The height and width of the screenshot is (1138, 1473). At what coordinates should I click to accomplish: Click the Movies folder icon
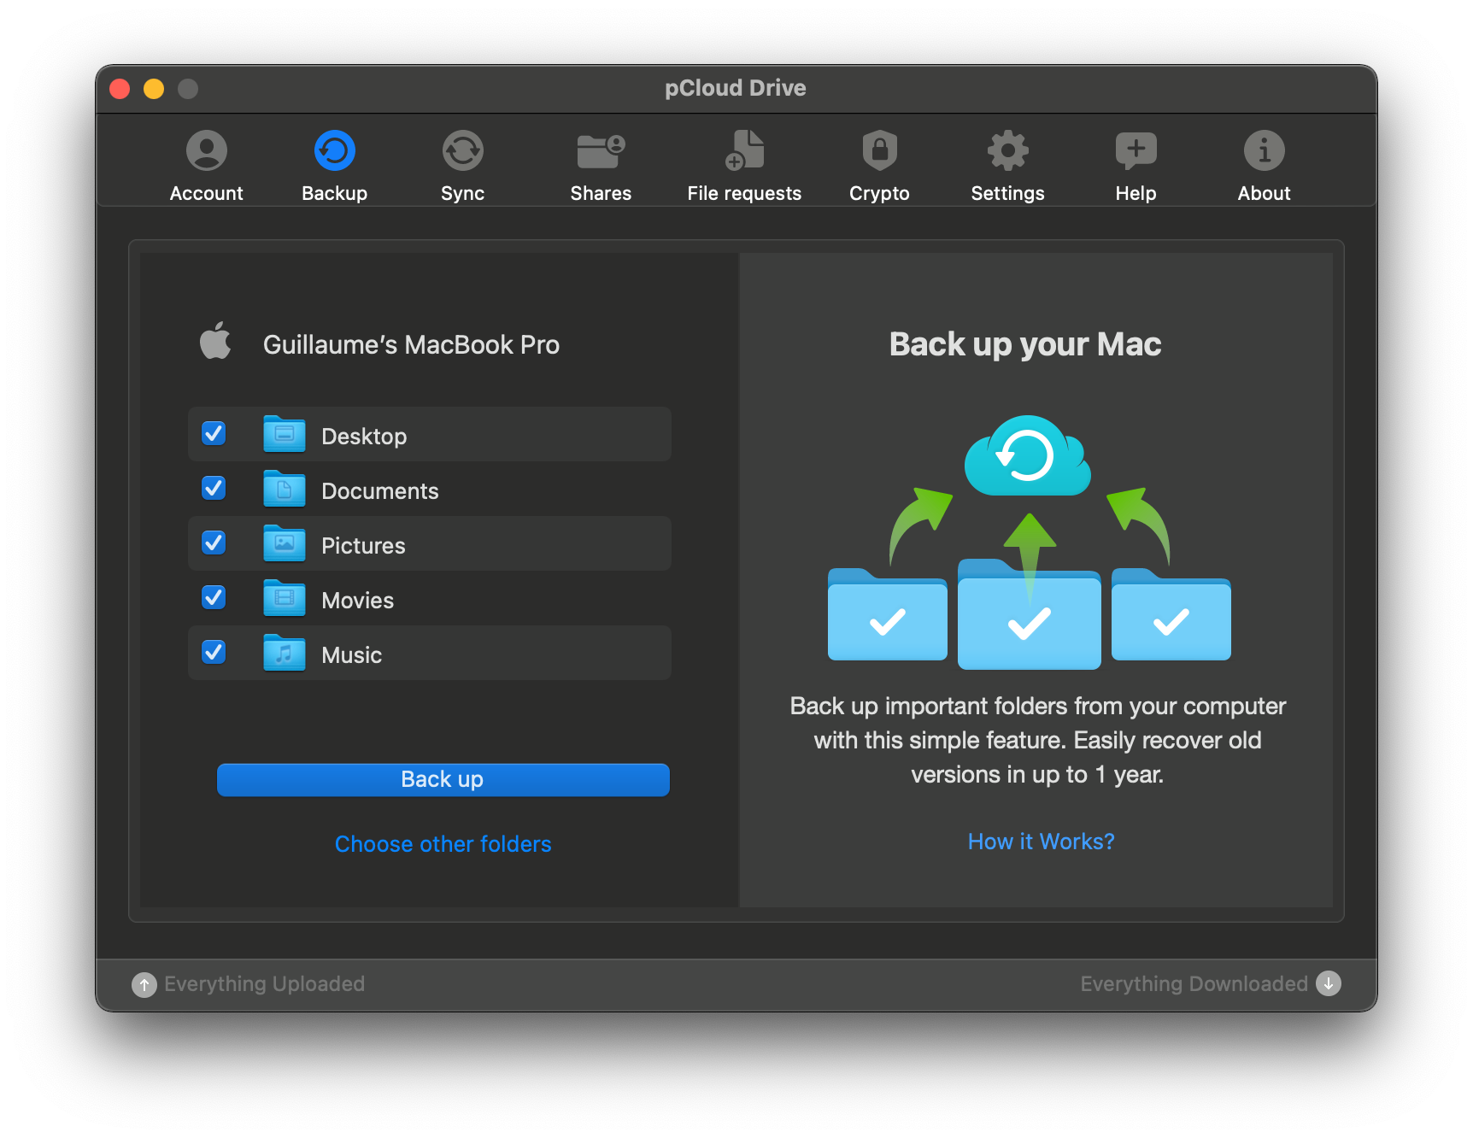click(x=285, y=598)
